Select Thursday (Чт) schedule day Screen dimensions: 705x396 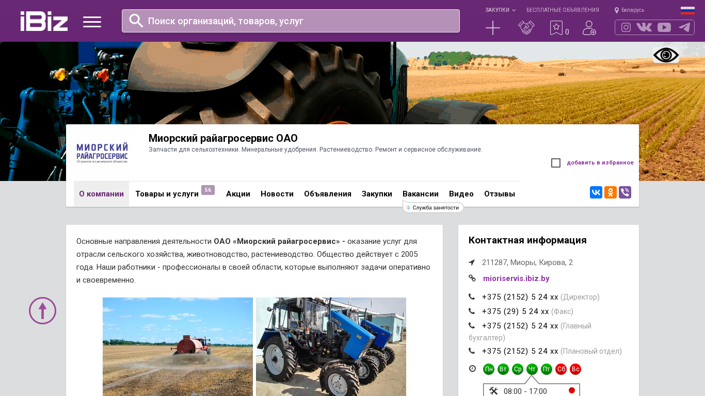[532, 369]
